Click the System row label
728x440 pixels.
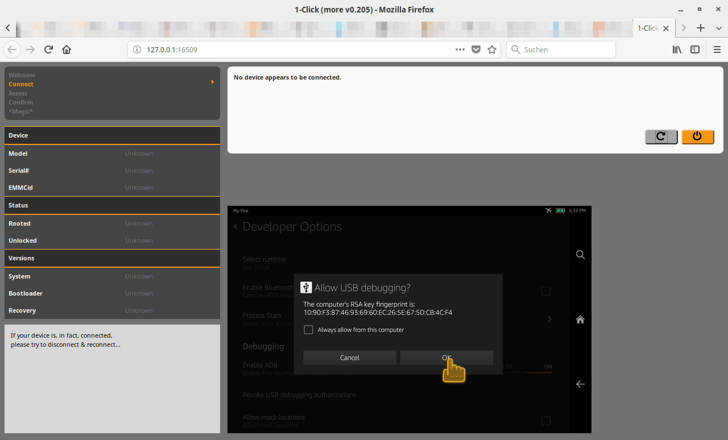(x=19, y=276)
